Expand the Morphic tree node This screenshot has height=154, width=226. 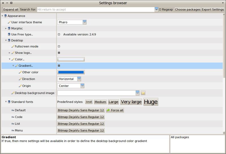coord(6,28)
